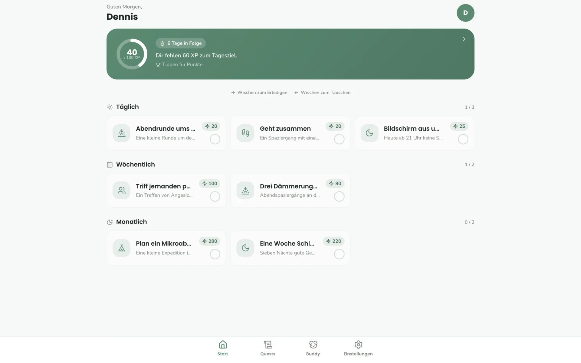Click the 6 Tage in Folge badge
The height and width of the screenshot is (363, 581).
(181, 43)
